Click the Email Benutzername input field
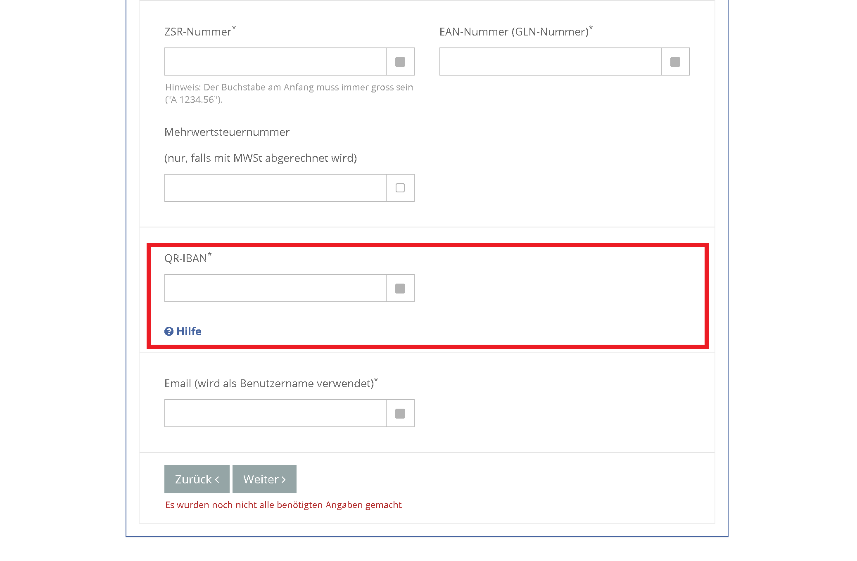The width and height of the screenshot is (857, 561). click(275, 413)
